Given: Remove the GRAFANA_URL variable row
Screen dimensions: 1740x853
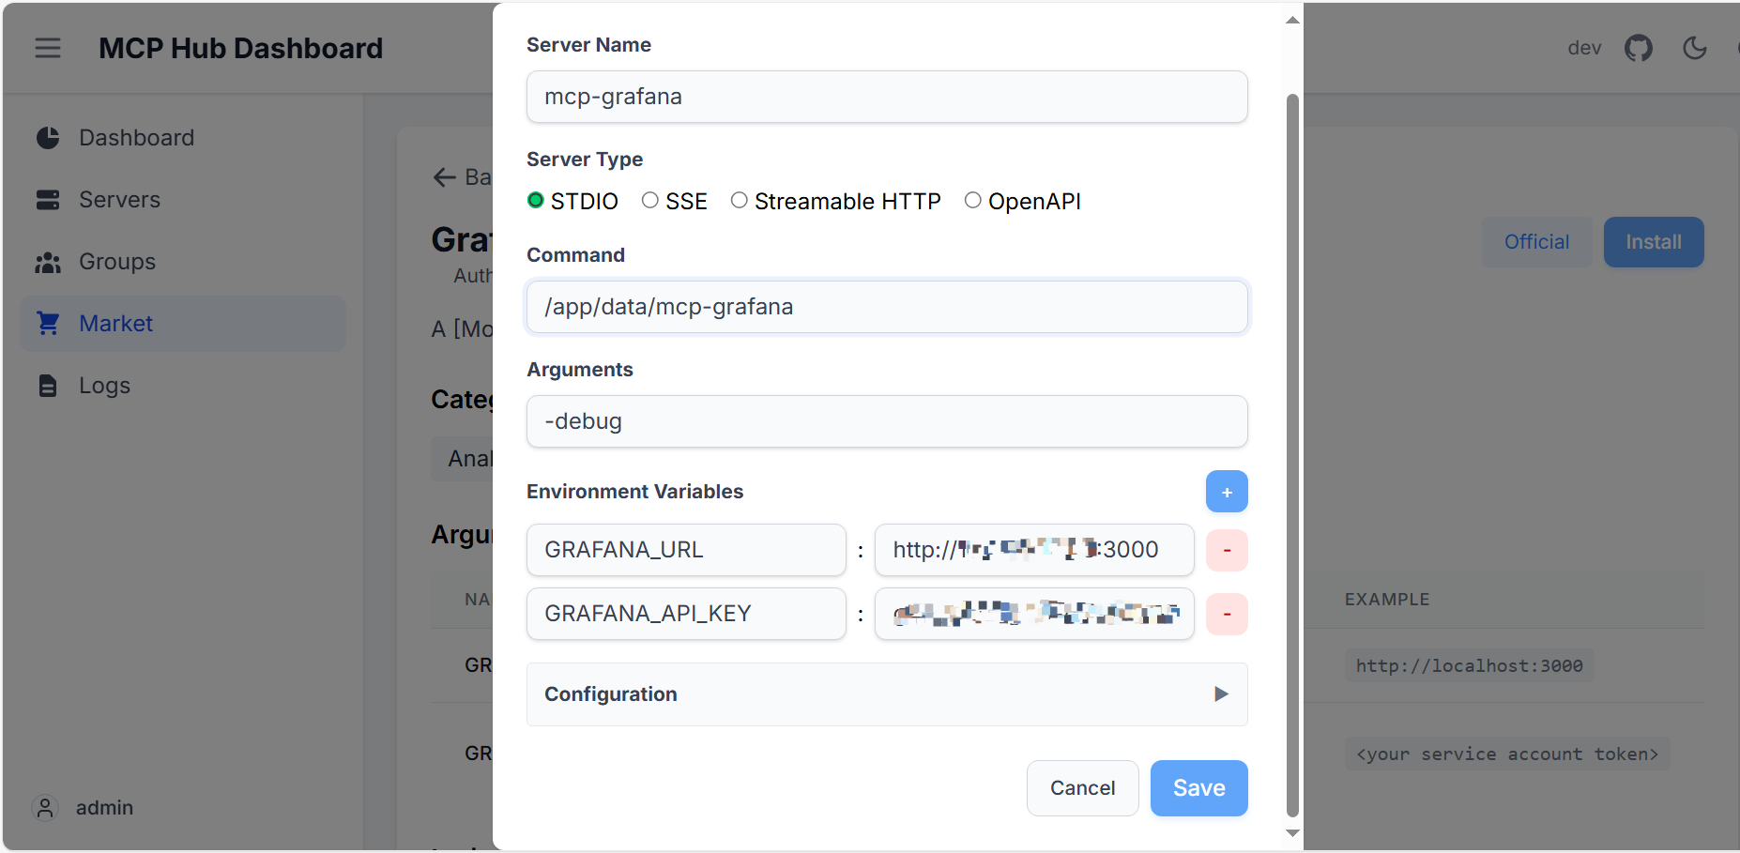Looking at the screenshot, I should [1227, 550].
